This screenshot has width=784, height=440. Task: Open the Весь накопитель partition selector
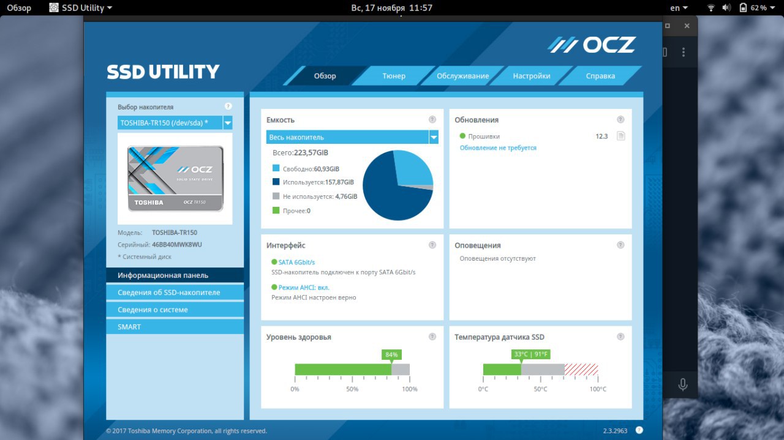[352, 137]
